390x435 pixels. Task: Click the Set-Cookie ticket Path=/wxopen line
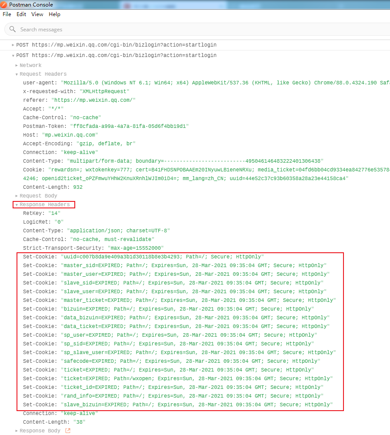[178, 379]
